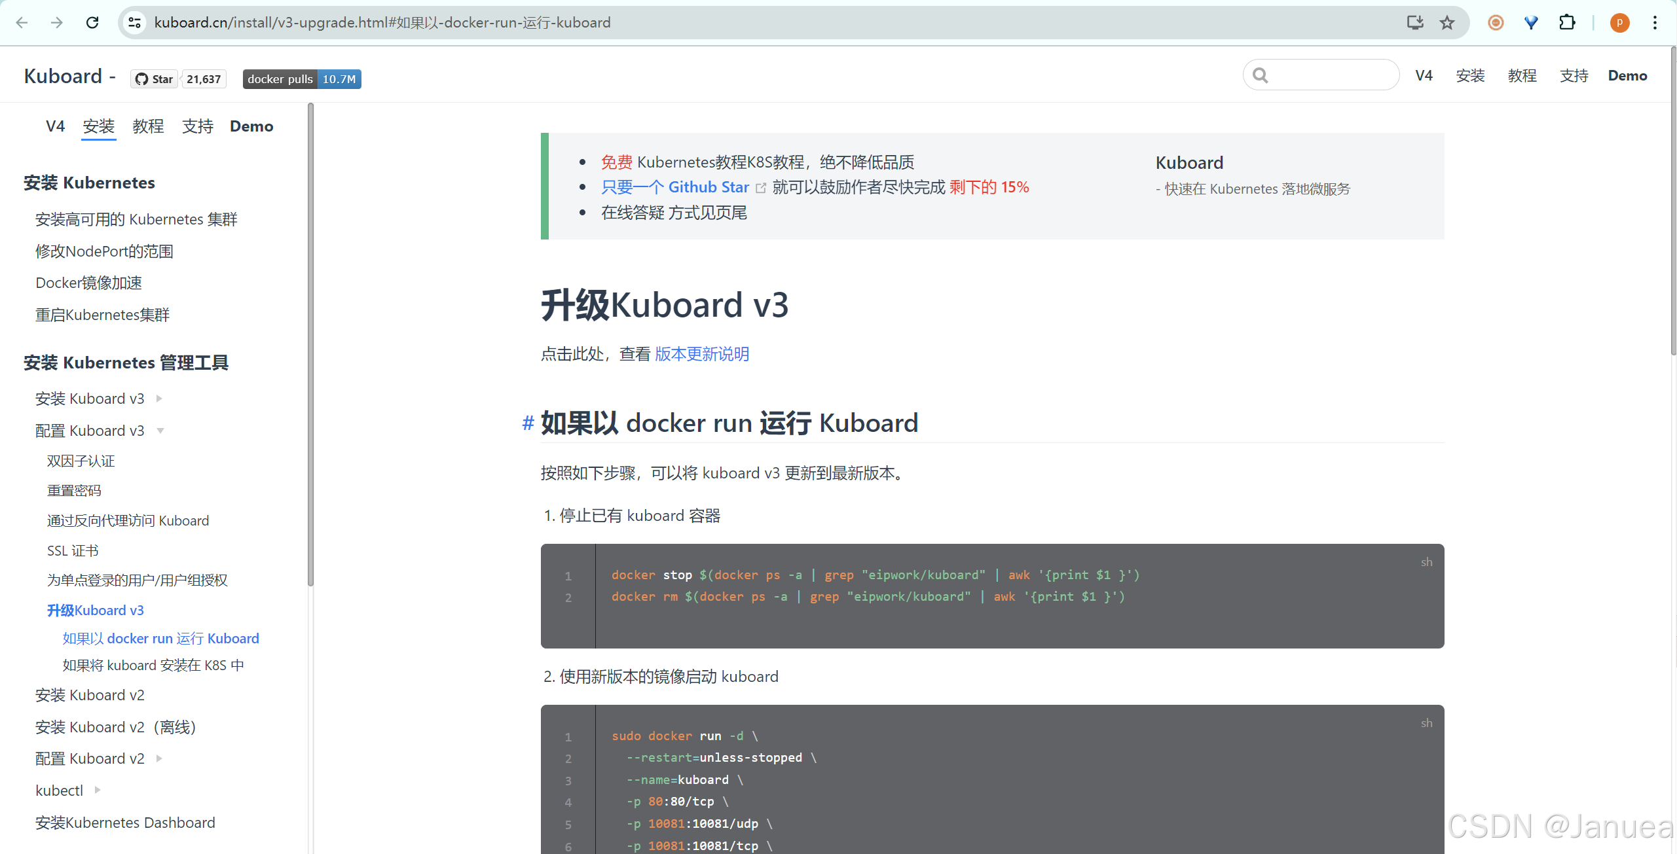Open 安装高可用的 Kubernetes 集群

(136, 219)
